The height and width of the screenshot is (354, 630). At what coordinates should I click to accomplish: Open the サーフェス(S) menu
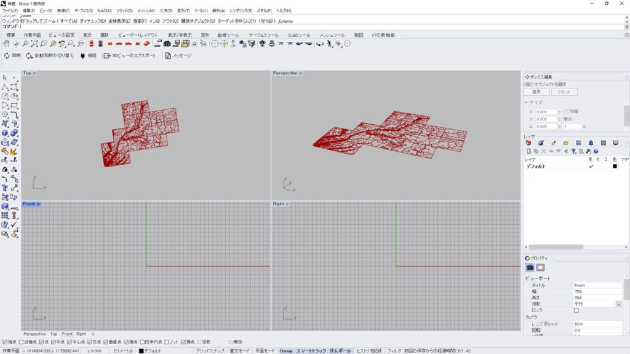tap(83, 11)
